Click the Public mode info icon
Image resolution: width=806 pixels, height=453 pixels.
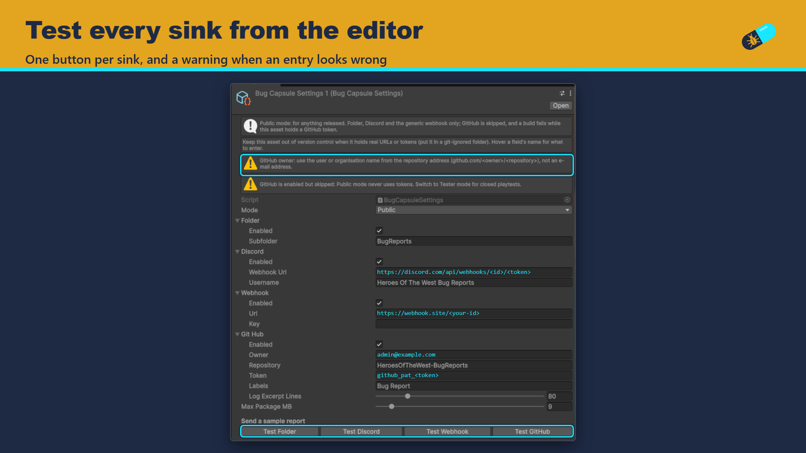pos(251,126)
